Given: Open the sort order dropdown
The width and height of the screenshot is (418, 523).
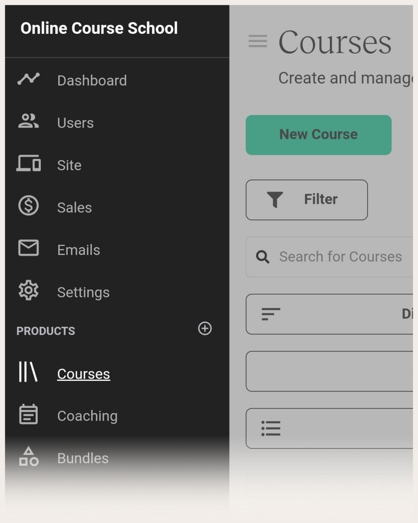Looking at the screenshot, I should point(330,314).
